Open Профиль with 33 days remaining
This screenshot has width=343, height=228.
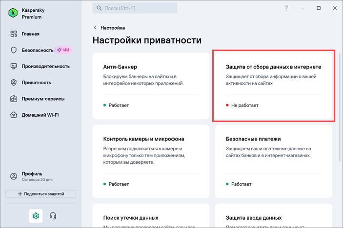[32, 176]
